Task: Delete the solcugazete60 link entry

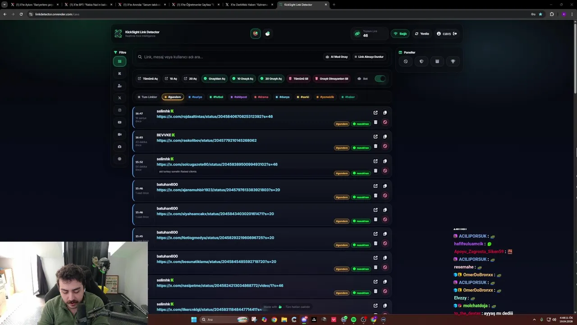Action: tap(376, 171)
